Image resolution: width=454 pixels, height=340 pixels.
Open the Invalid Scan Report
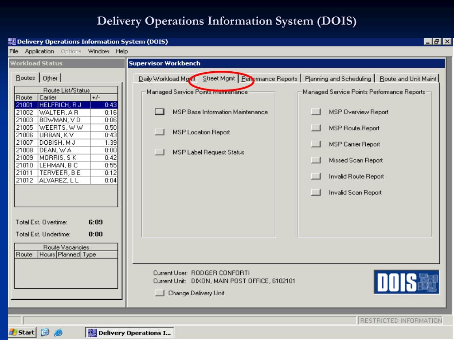coord(316,192)
